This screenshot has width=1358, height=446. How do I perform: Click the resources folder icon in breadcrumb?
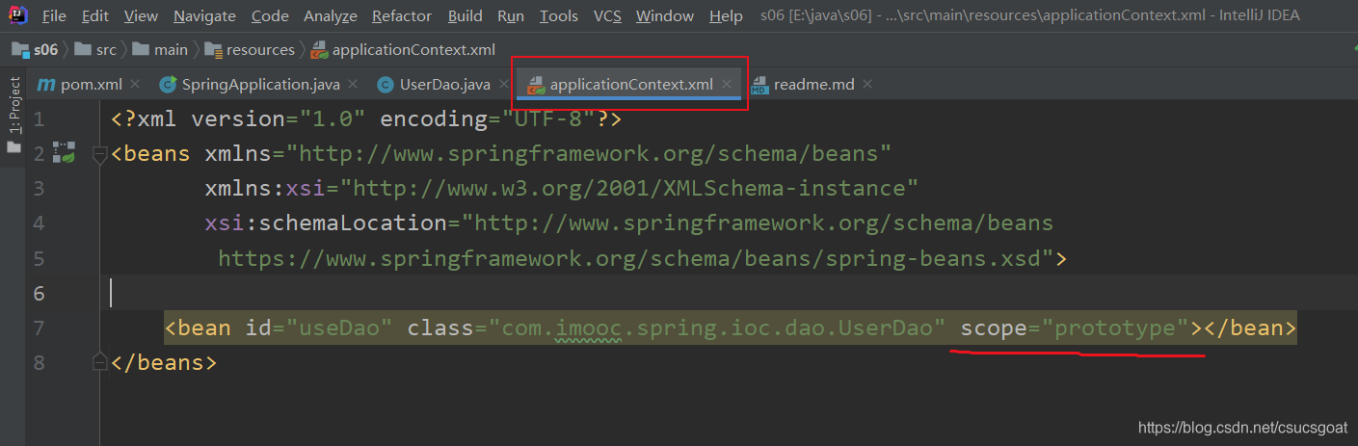pyautogui.click(x=211, y=49)
